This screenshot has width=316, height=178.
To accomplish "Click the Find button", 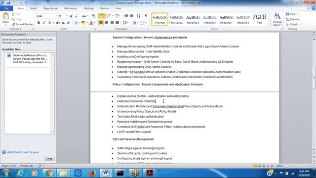I will coord(291,14).
